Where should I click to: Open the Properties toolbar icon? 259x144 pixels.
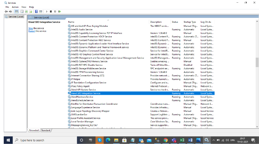tap(22, 12)
